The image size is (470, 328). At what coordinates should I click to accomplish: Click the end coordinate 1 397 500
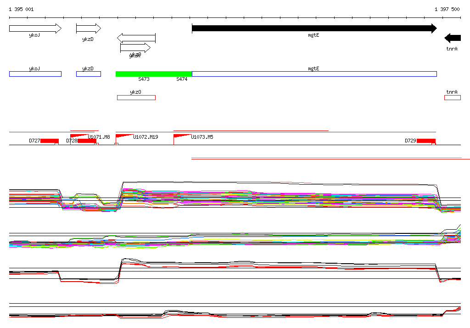coord(447,9)
